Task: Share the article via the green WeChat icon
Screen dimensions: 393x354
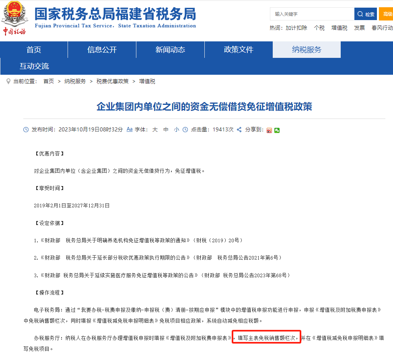Action: click(276, 131)
